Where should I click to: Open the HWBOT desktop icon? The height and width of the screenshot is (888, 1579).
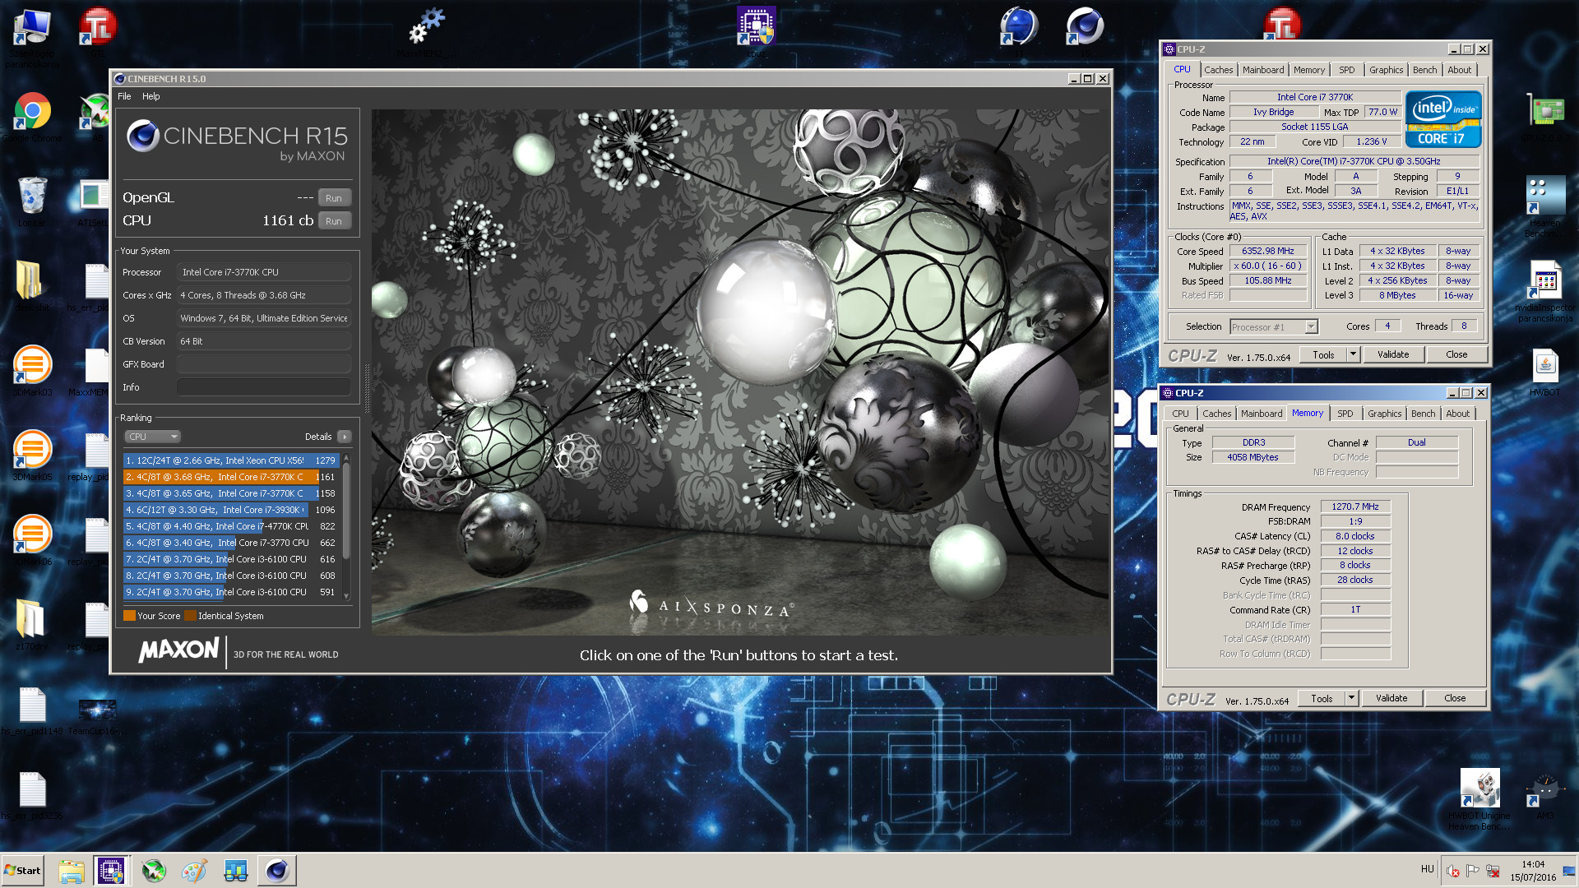[1545, 372]
